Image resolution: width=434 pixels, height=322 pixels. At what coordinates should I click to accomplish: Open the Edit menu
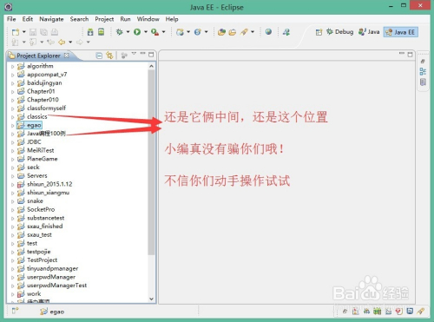[28, 19]
